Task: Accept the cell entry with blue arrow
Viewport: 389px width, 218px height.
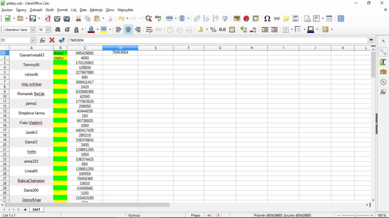Action: pos(62,40)
